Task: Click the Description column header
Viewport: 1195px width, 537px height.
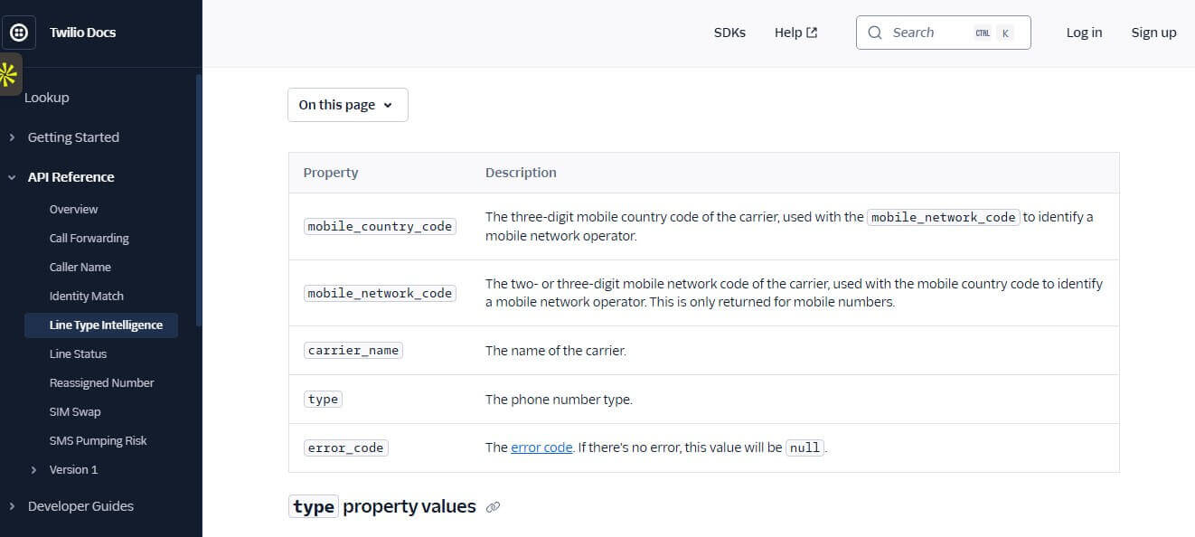Action: [x=521, y=173]
